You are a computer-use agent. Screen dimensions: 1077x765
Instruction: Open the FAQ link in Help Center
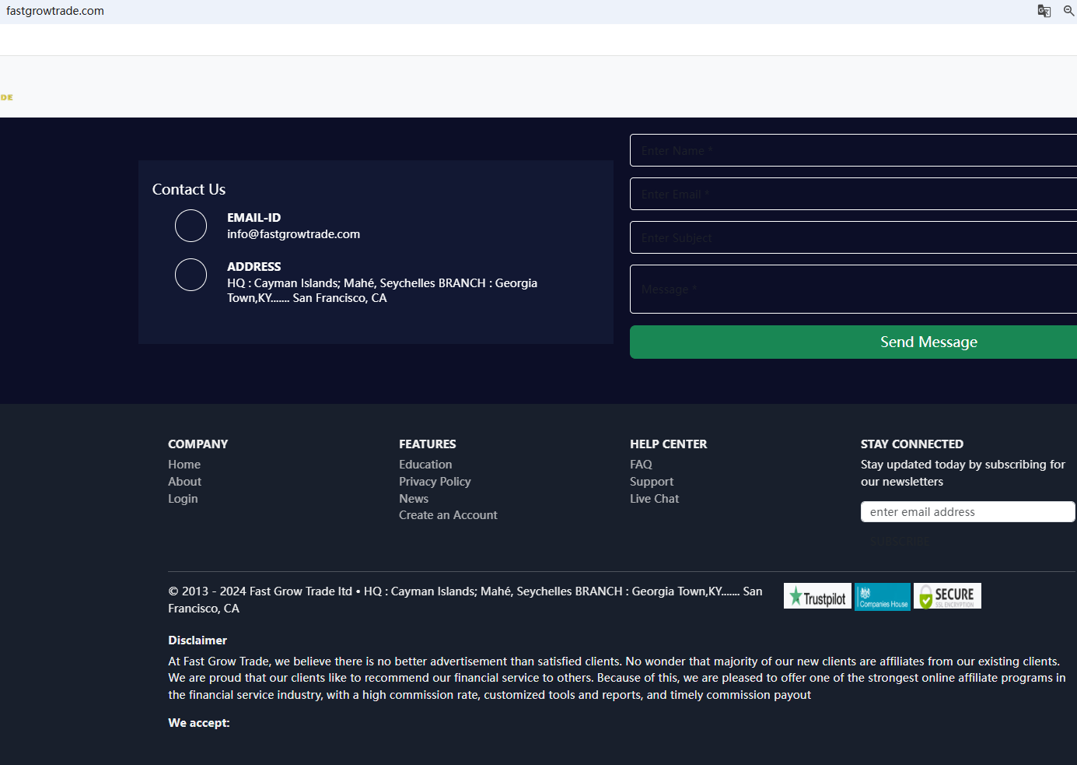pyautogui.click(x=641, y=465)
